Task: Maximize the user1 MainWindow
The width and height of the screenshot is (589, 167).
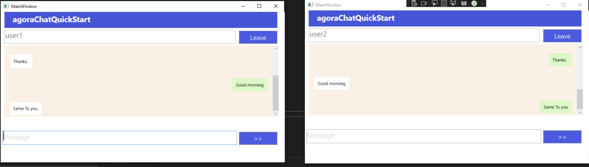Action: [259, 6]
